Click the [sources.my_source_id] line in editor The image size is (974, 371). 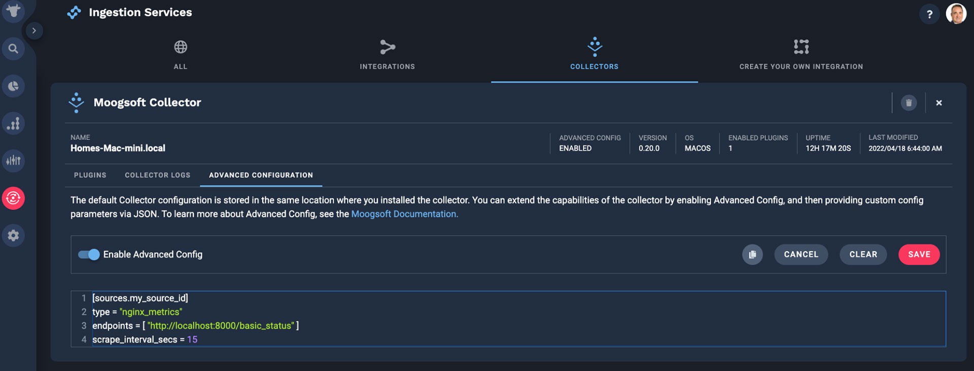pos(140,298)
